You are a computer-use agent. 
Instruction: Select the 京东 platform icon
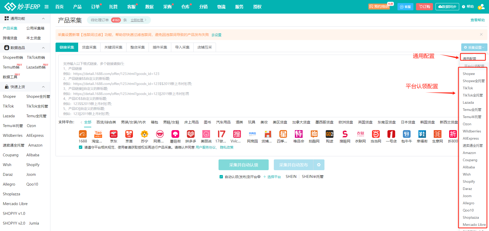(114, 134)
